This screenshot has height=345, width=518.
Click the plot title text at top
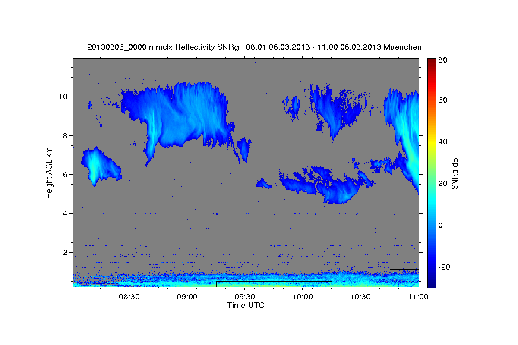(254, 47)
